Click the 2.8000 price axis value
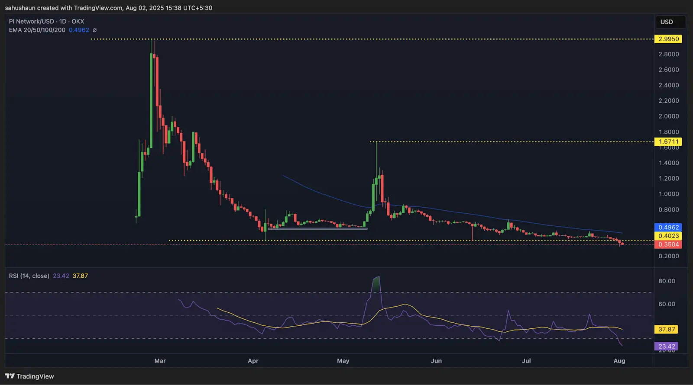693x385 pixels. tap(669, 54)
